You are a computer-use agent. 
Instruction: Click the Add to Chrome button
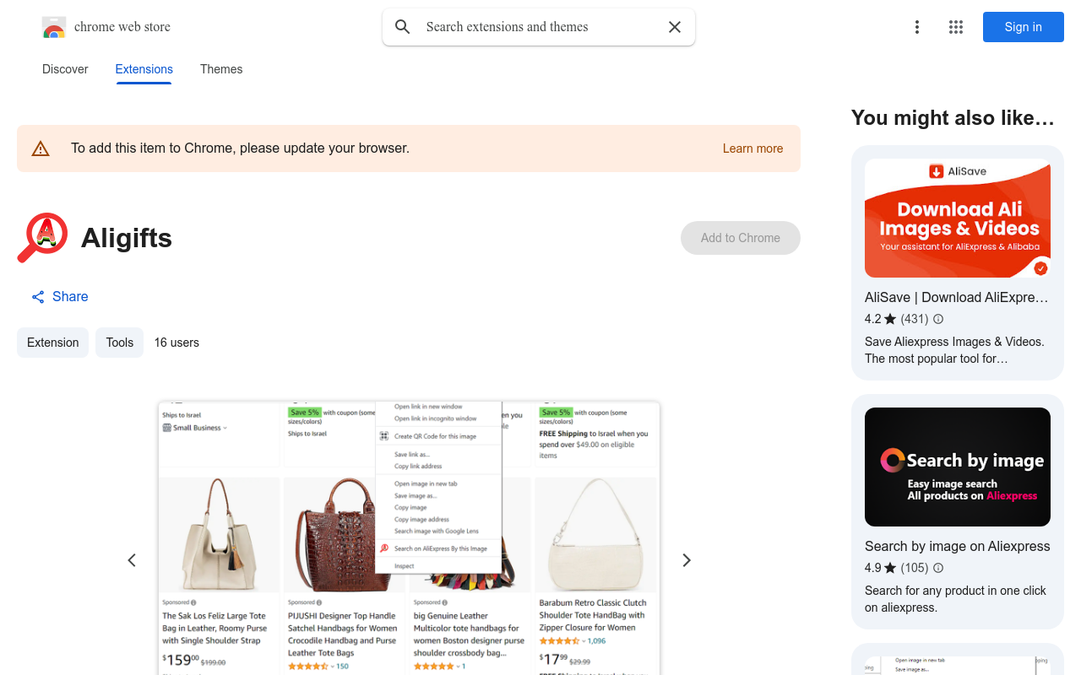[741, 238]
